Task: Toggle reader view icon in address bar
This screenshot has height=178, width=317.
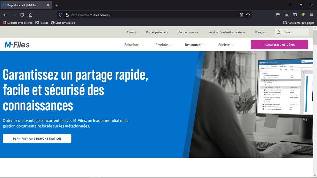Action: click(x=241, y=15)
